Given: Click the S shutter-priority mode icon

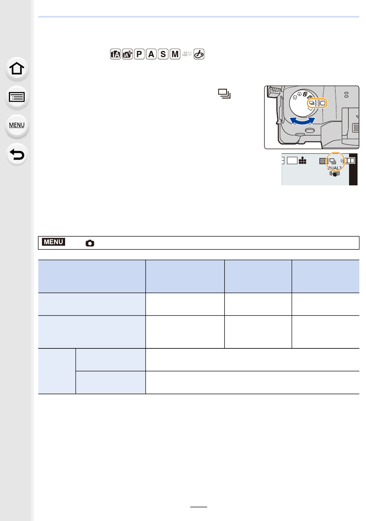Looking at the screenshot, I should (x=163, y=54).
